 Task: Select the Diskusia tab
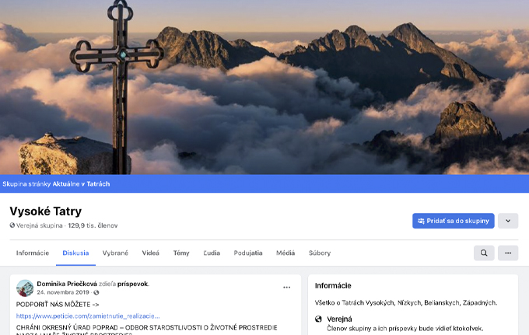coord(75,253)
